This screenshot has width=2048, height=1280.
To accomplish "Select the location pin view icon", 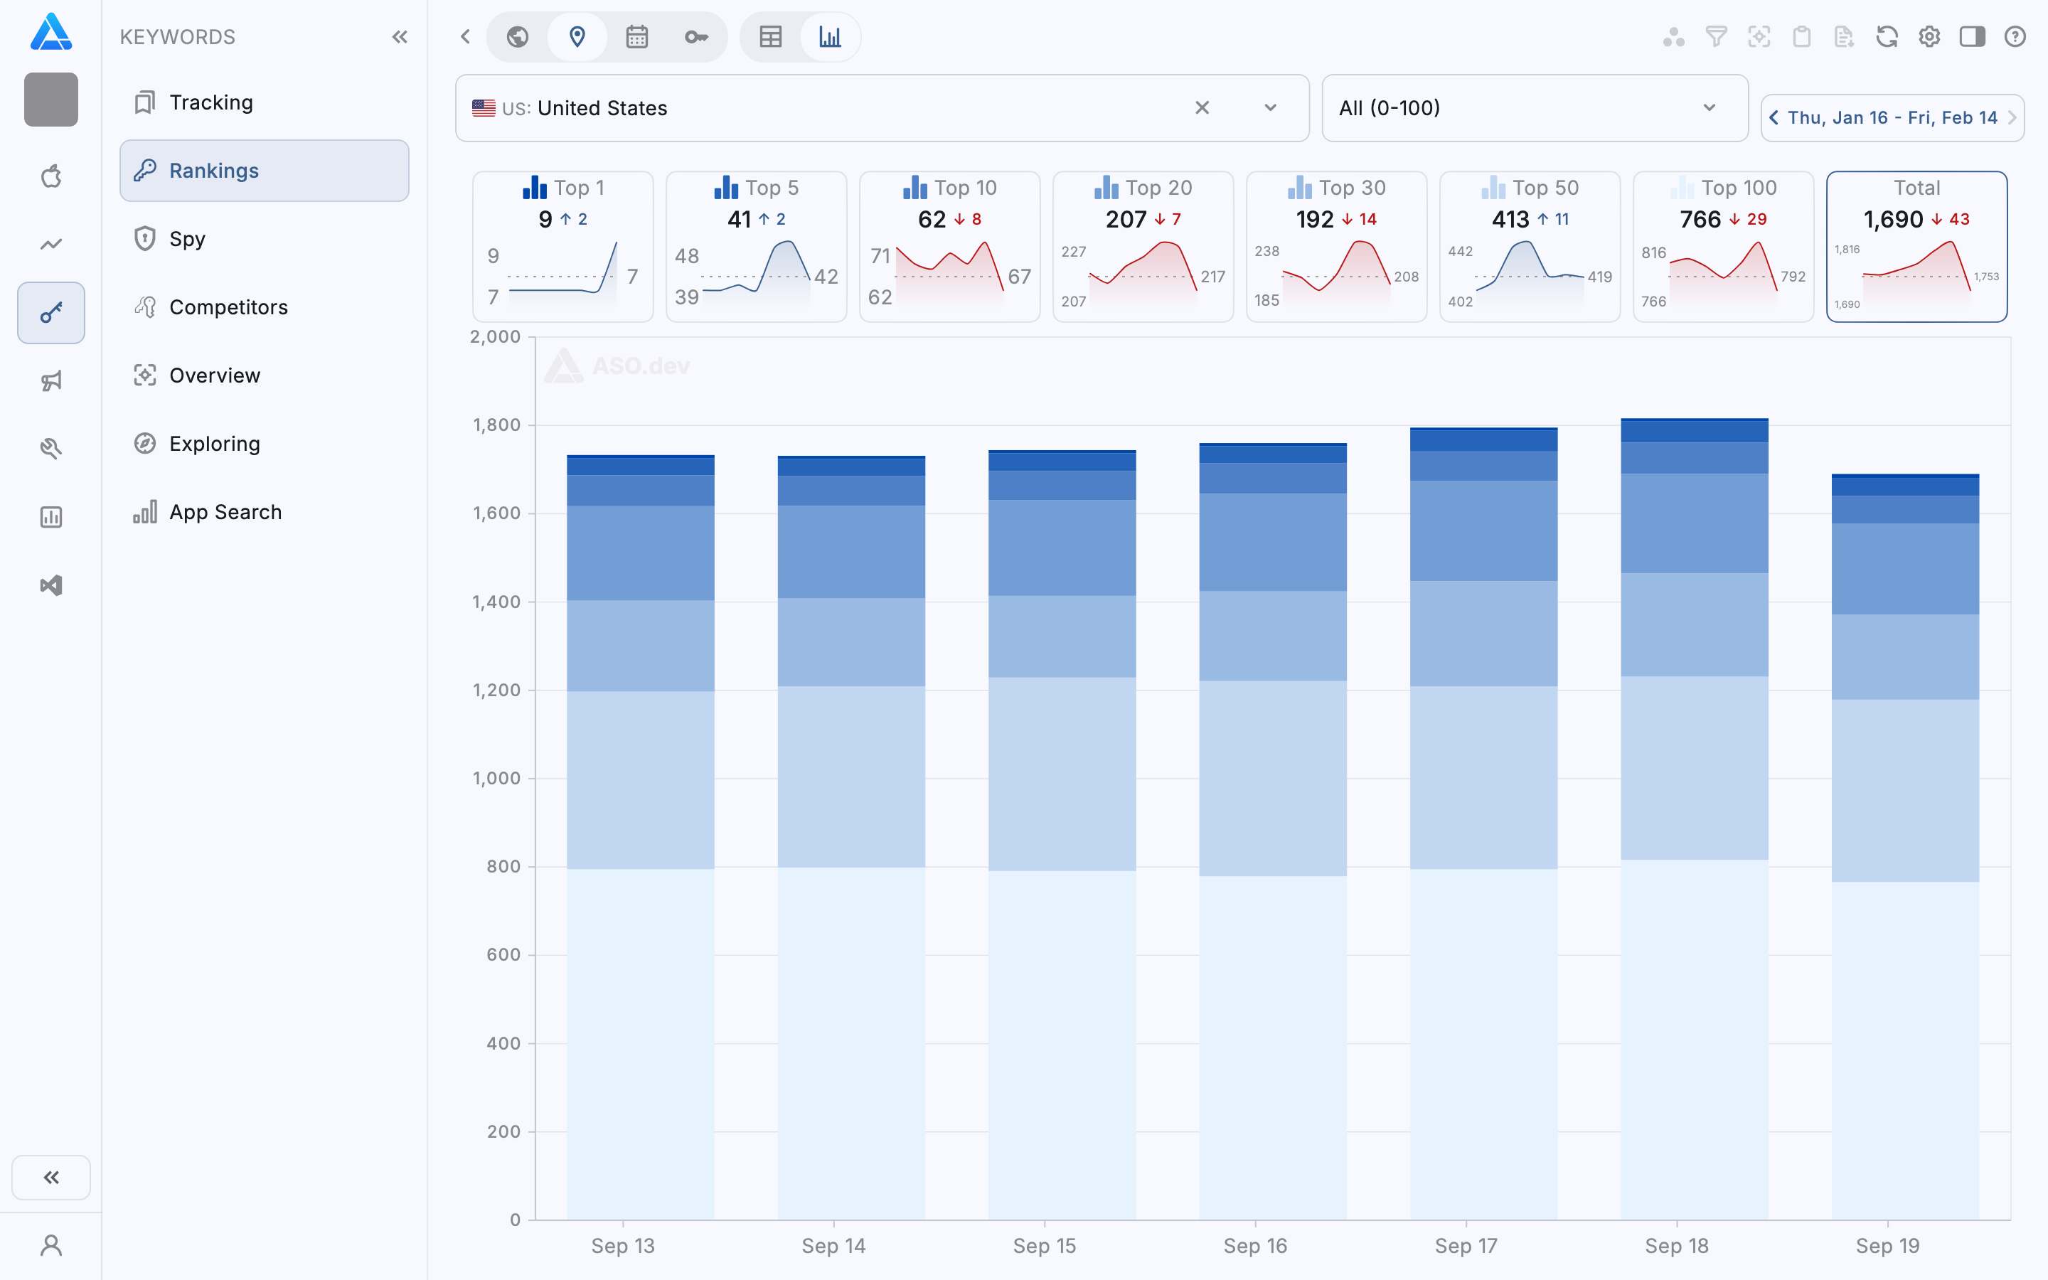I will (577, 36).
